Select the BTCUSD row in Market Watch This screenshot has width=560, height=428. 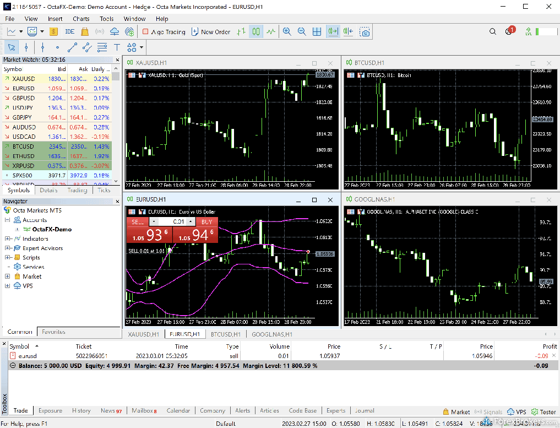pos(57,147)
